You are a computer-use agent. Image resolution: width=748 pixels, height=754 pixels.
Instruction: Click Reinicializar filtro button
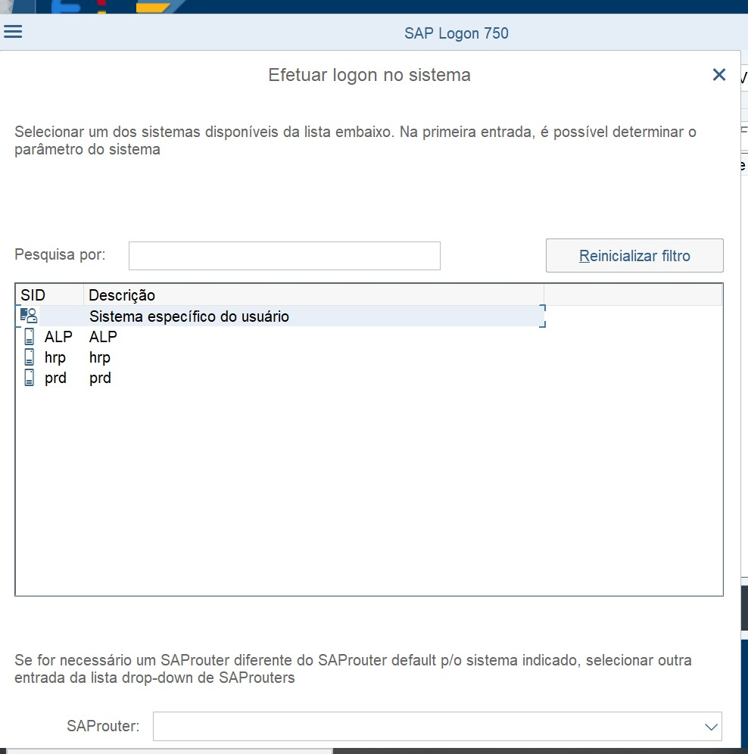point(634,255)
